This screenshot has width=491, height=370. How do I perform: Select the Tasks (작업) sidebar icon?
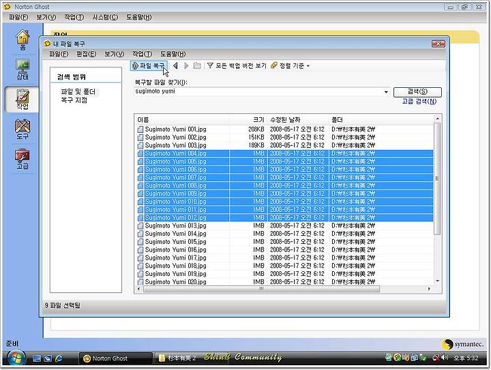click(x=23, y=99)
